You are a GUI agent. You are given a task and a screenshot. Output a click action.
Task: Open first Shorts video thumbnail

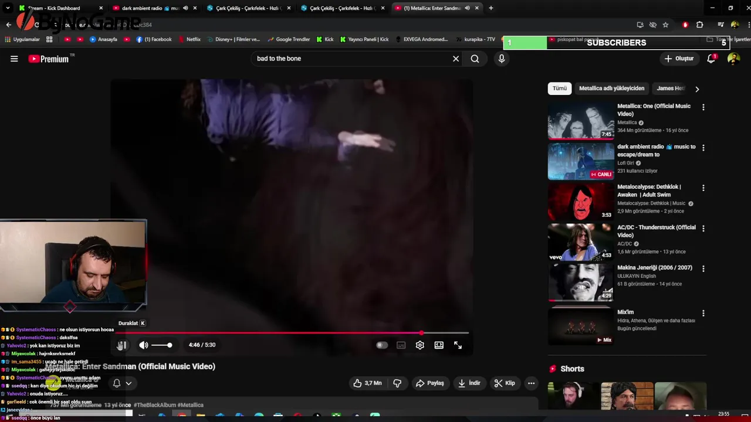tap(573, 396)
